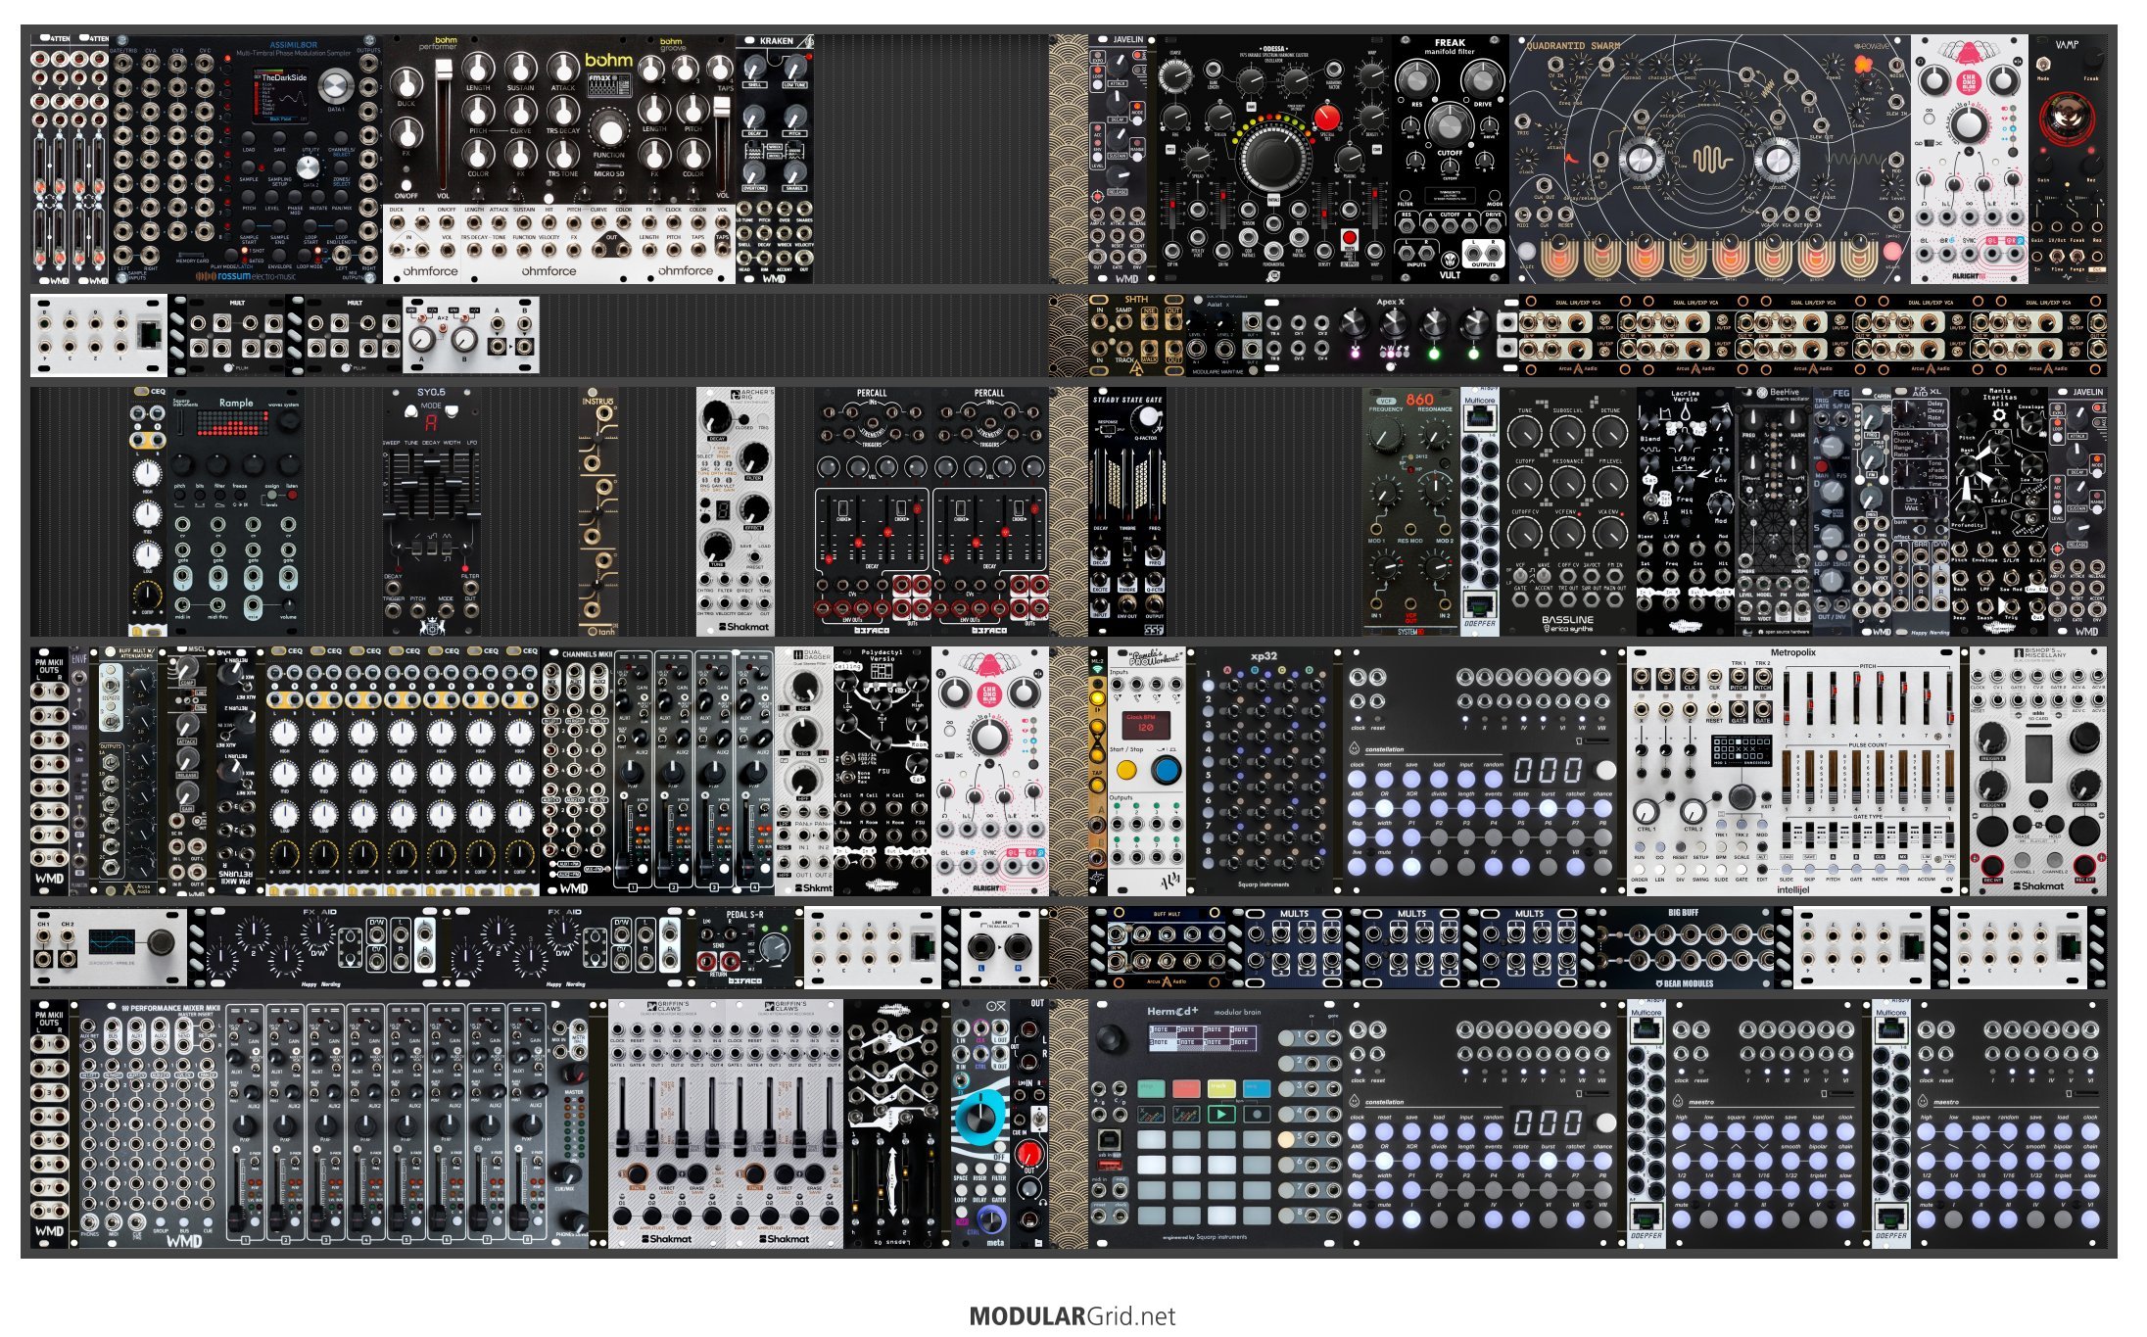This screenshot has height=1337, width=2147.
Task: Click the intellijel logo on Metropolix
Action: (1792, 889)
